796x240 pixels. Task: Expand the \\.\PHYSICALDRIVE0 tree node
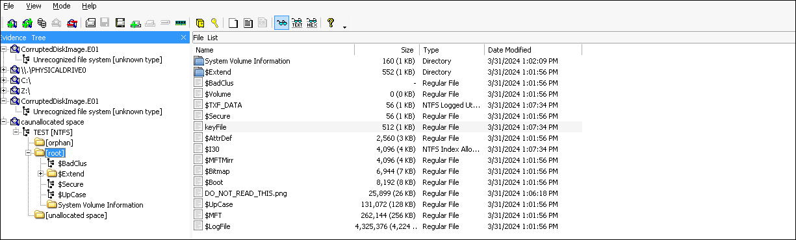pos(4,70)
